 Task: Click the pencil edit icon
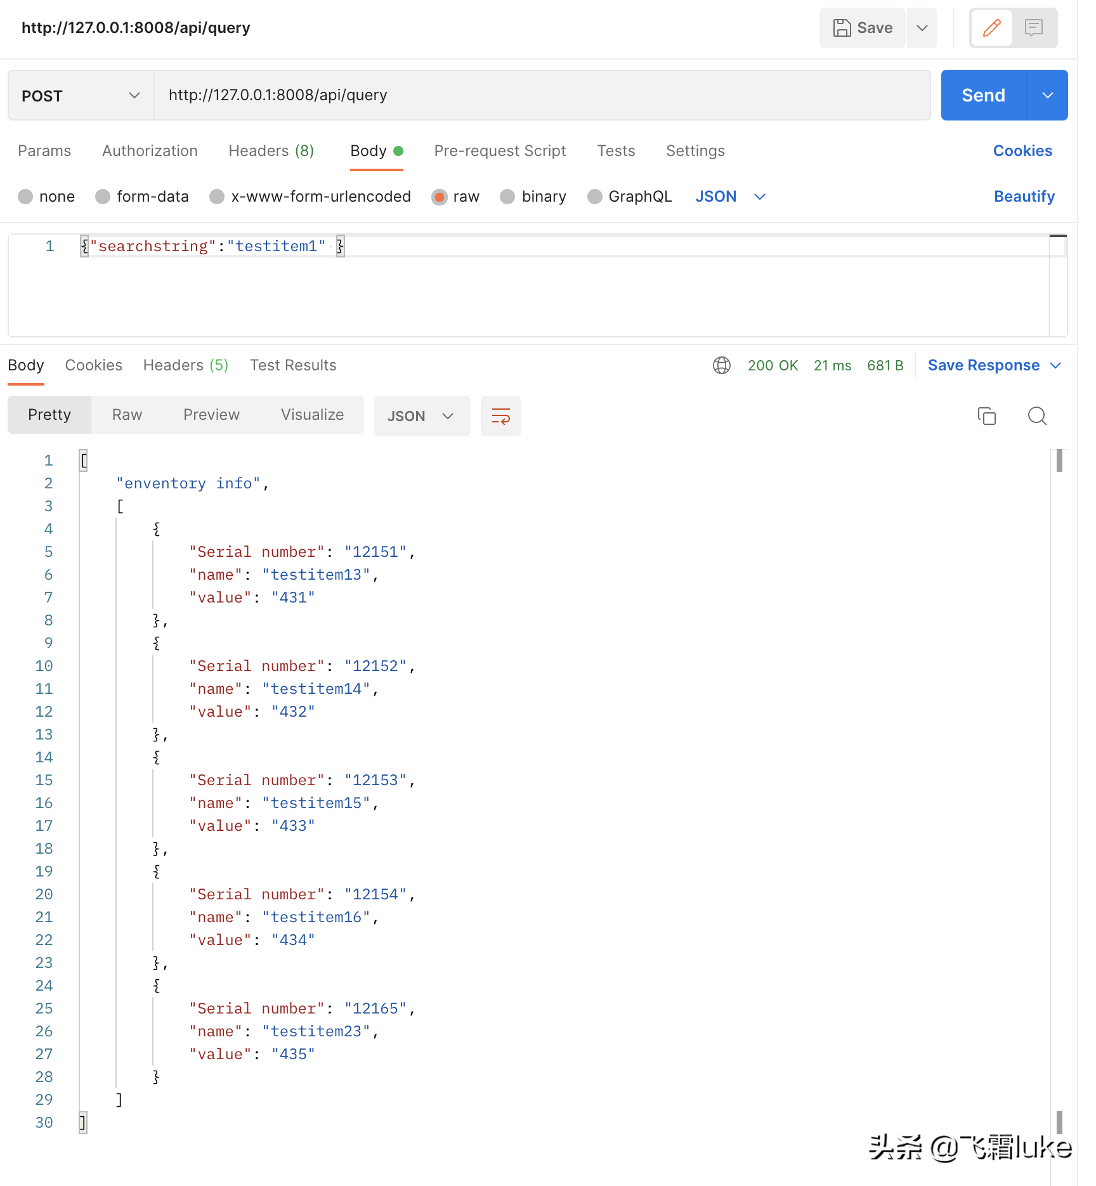[x=991, y=28]
